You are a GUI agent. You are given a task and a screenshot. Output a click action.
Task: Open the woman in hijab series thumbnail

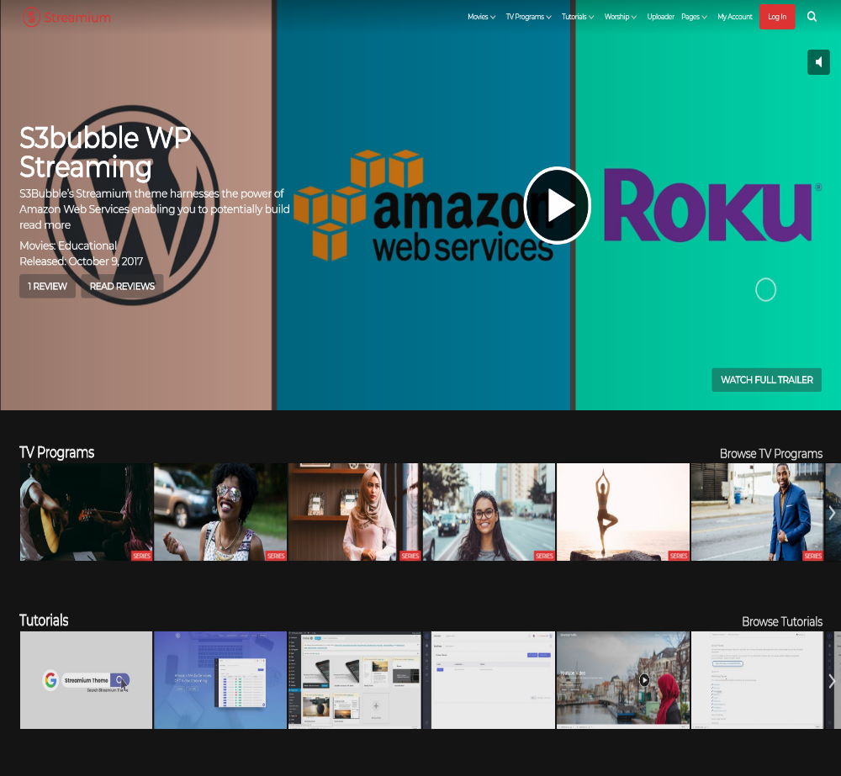(x=354, y=512)
